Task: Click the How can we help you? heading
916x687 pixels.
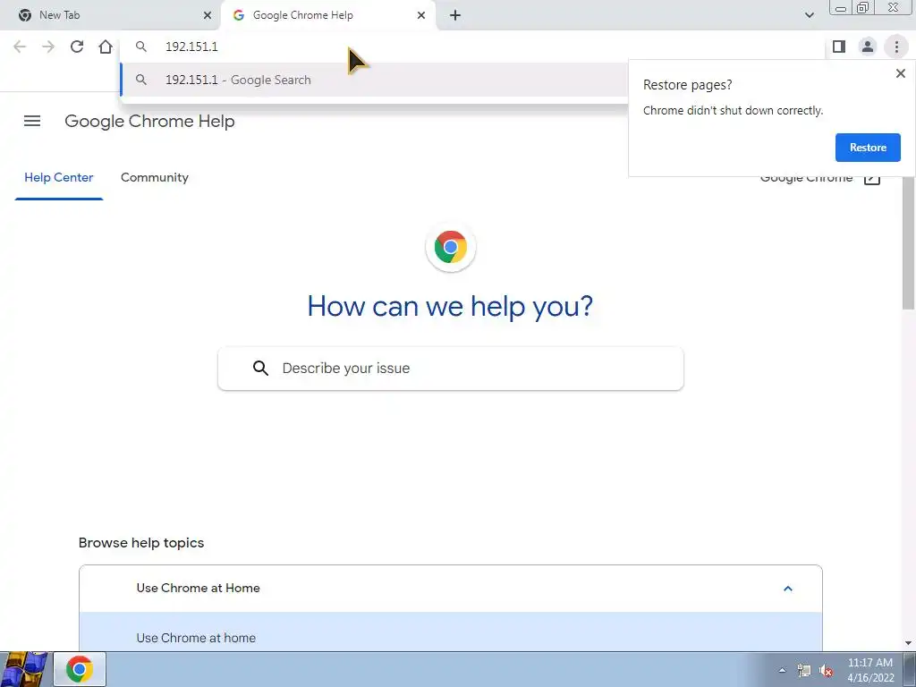Action: pyautogui.click(x=450, y=306)
